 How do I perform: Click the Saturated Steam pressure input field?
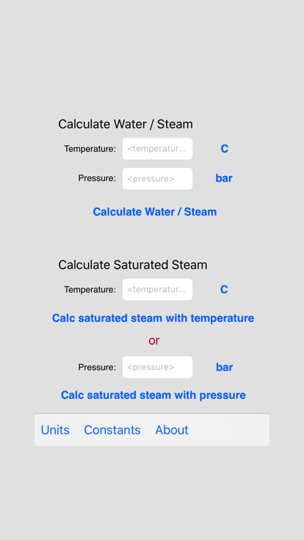pyautogui.click(x=158, y=367)
